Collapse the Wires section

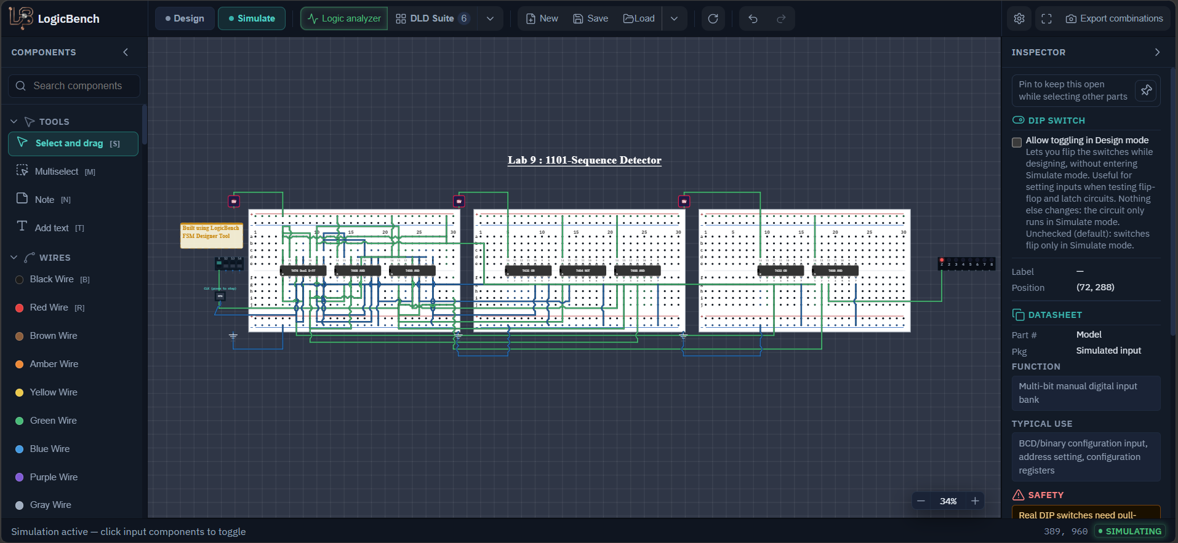(14, 258)
